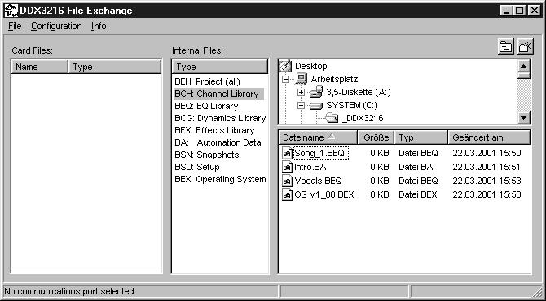Minimize the DDX3216 File Exchange window
The image size is (546, 301).
(x=507, y=11)
